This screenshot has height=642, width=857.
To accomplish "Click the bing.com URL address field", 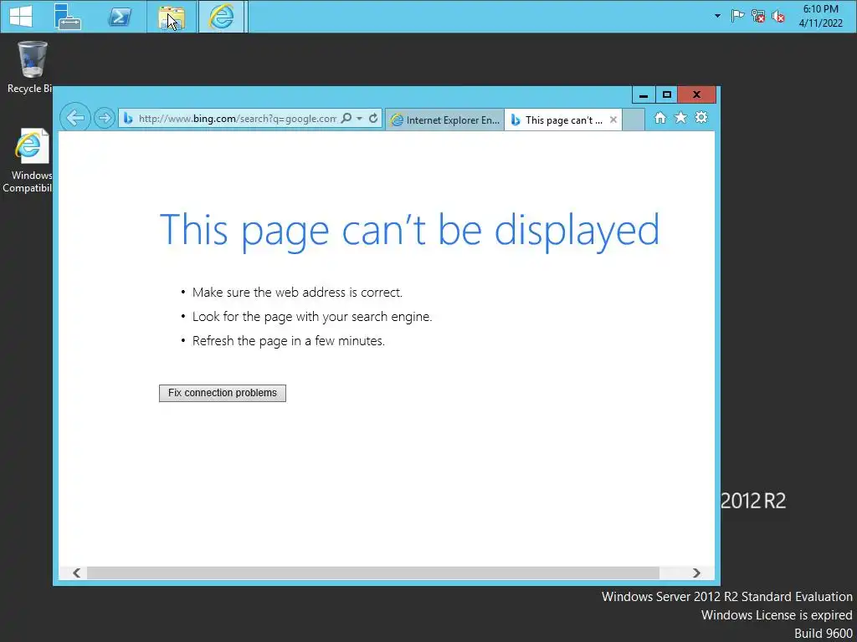I will point(237,119).
